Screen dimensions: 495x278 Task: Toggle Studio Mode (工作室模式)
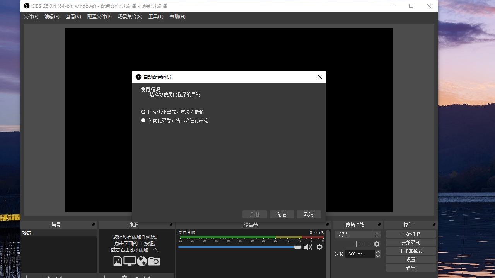point(411,251)
